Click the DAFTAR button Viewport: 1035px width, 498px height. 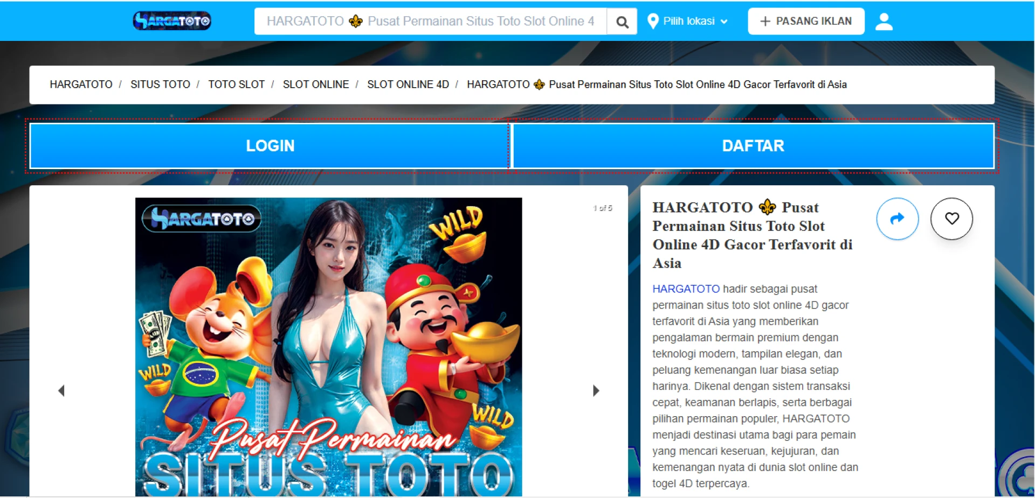[753, 146]
